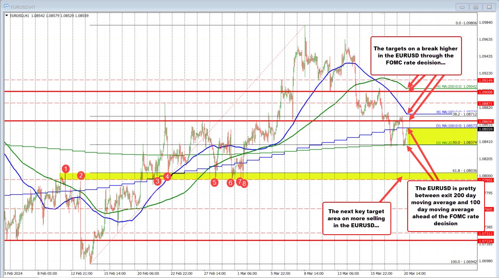The height and width of the screenshot is (278, 499).
Task: Click the chart icon in the title bar
Action: (x=7, y=7)
